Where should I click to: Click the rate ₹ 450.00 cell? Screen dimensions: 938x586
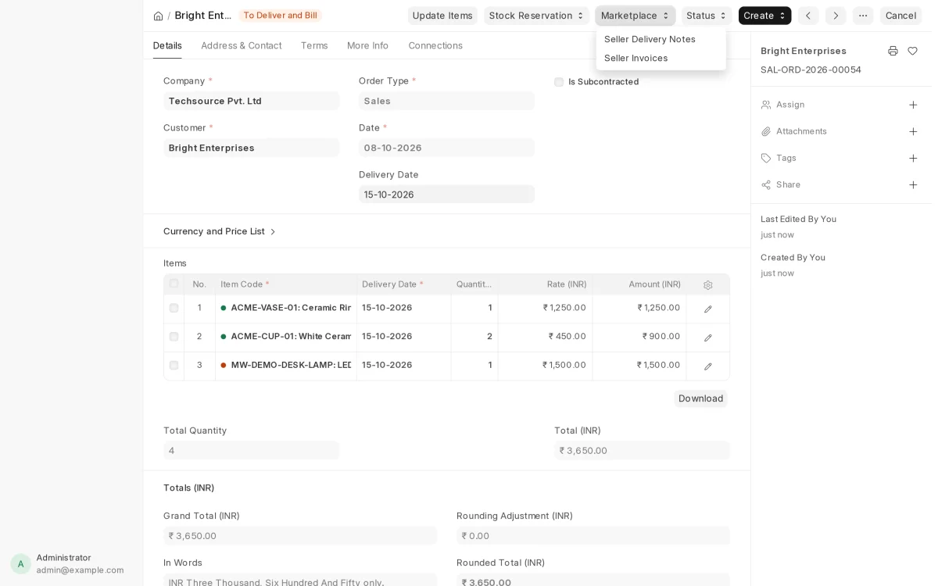[x=545, y=337]
